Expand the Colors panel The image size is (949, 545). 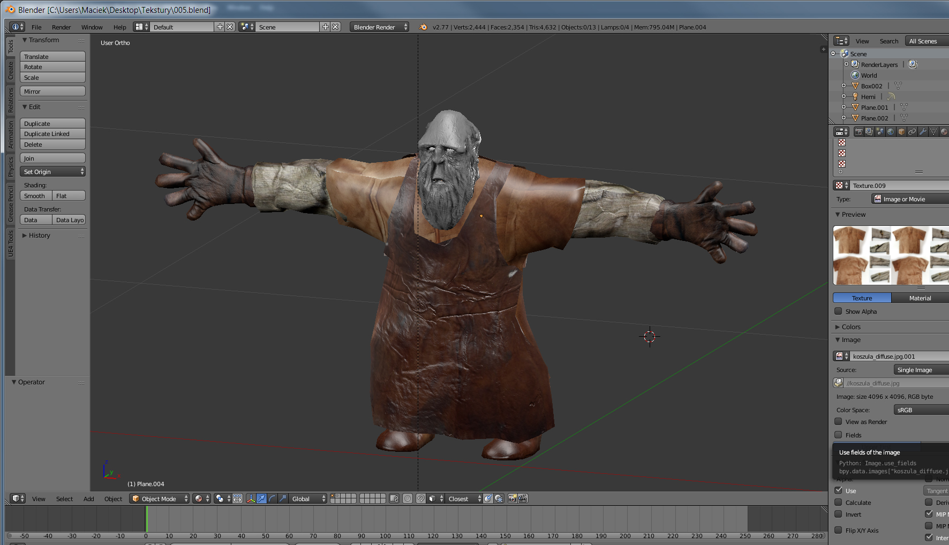(x=850, y=327)
